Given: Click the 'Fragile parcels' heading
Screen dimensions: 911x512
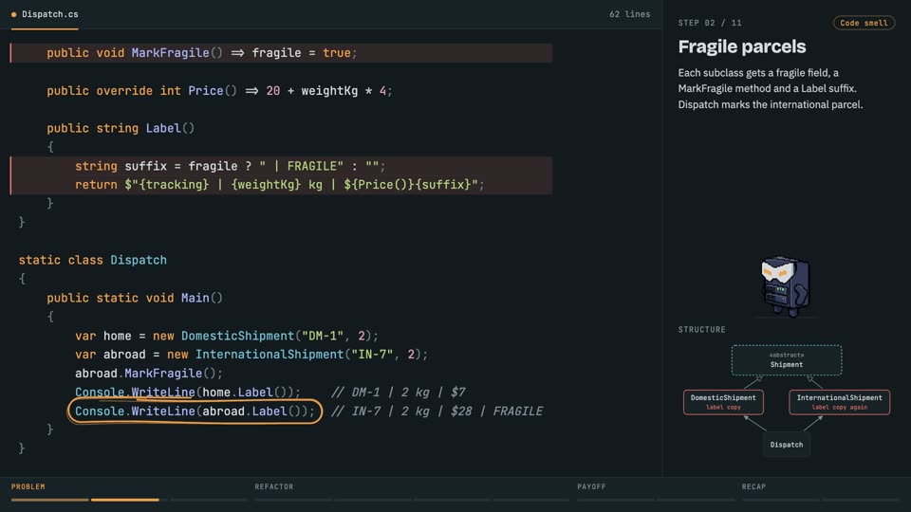Looking at the screenshot, I should coord(742,46).
